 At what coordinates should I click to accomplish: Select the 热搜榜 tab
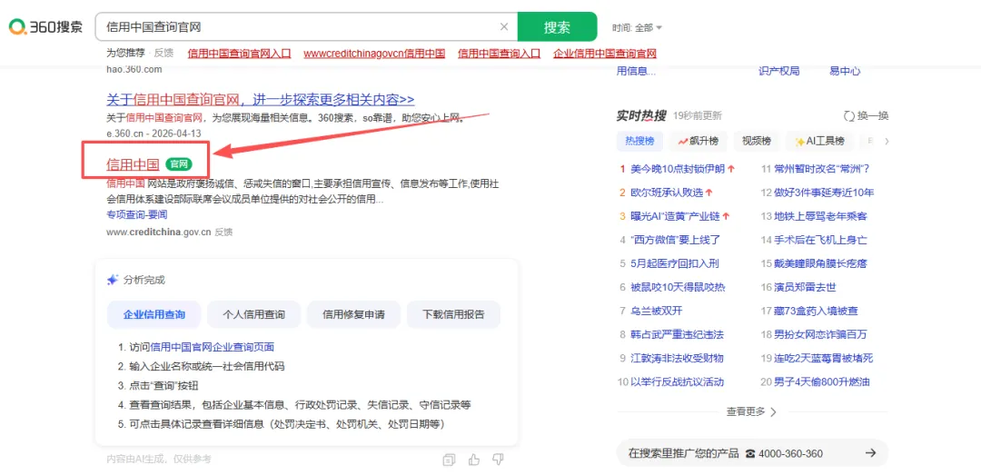click(639, 142)
